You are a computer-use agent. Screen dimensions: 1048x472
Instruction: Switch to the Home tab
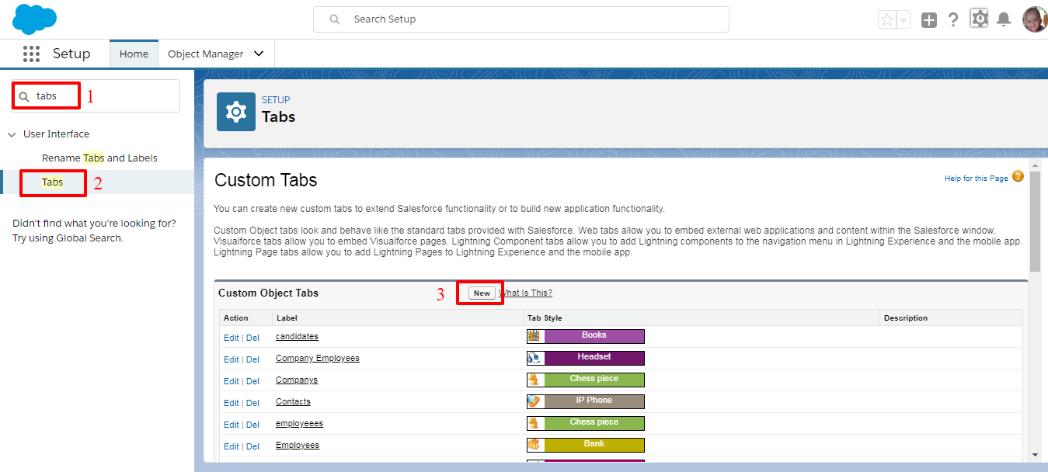pyautogui.click(x=134, y=54)
